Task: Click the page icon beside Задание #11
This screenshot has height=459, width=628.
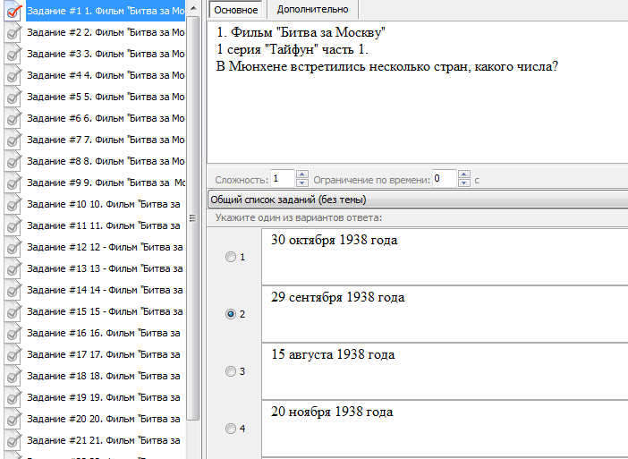Action: tap(13, 225)
